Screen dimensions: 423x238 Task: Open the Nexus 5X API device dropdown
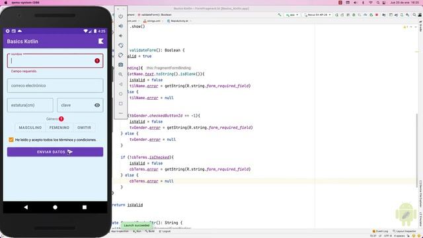pyautogui.click(x=317, y=15)
